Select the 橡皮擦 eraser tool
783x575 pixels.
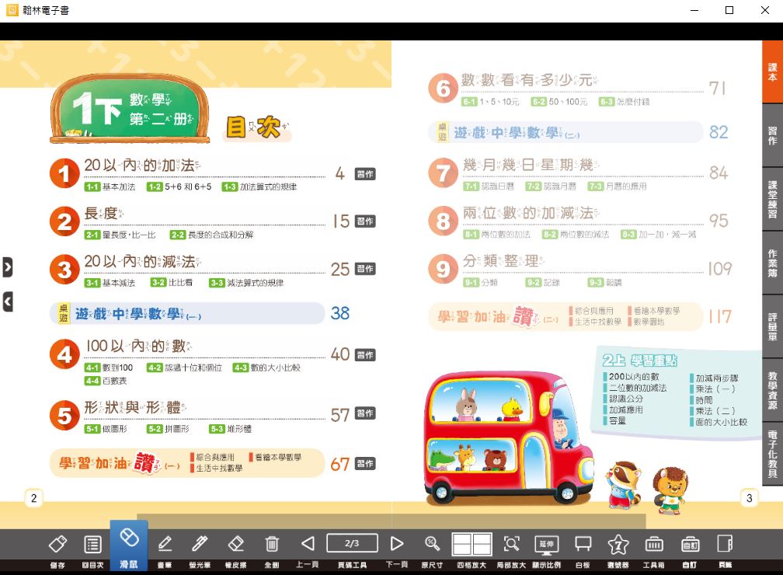(x=236, y=544)
